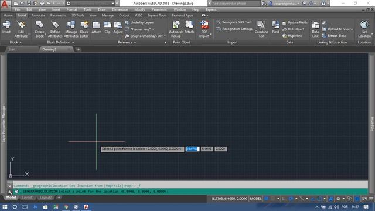The image size is (375, 211).
Task: Open the Block Editor
Action: pyautogui.click(x=84, y=29)
